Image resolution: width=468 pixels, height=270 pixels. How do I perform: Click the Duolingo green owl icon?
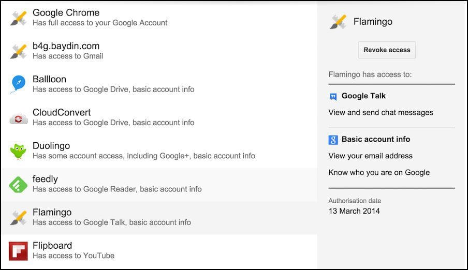(x=19, y=151)
